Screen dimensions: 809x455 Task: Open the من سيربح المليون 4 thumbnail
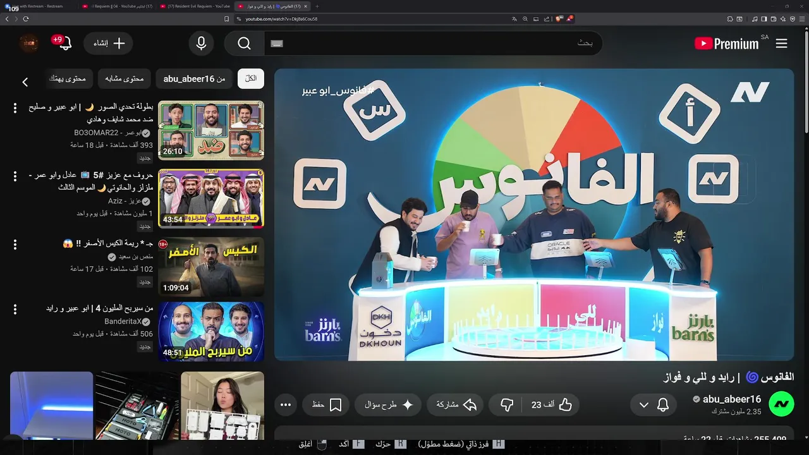coord(211,332)
